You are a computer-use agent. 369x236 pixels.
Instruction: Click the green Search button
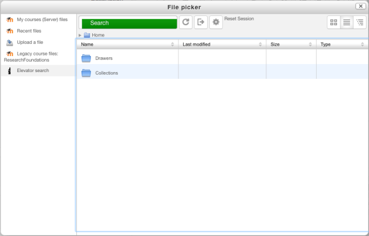(x=129, y=23)
